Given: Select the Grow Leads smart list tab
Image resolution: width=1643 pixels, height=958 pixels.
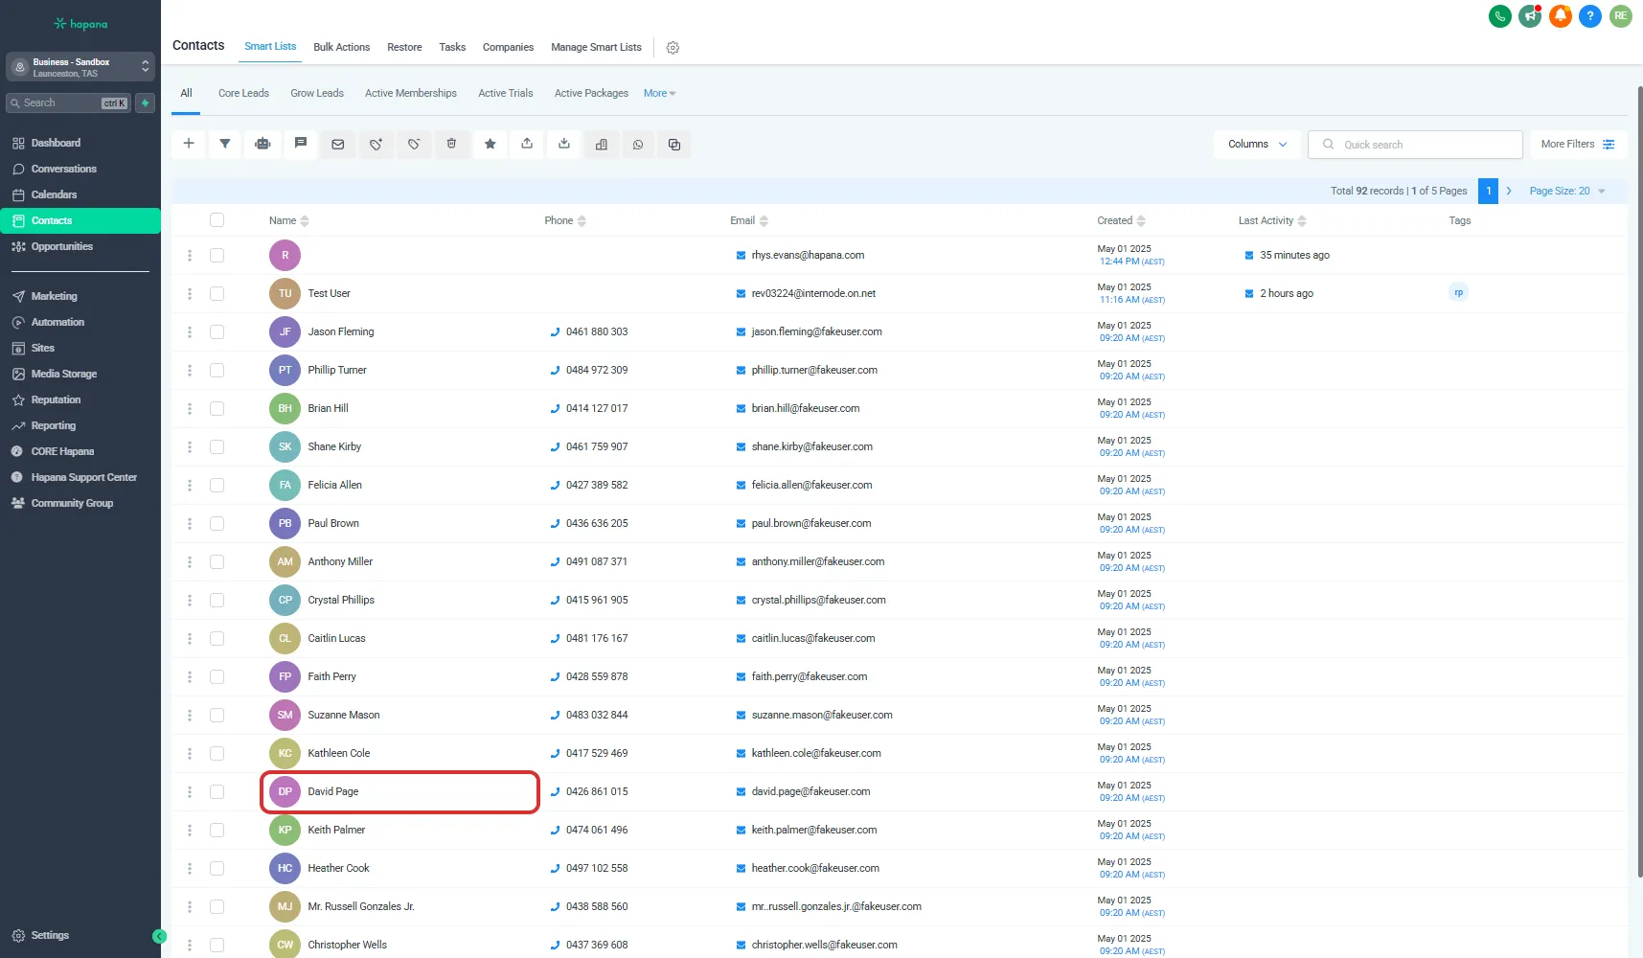Looking at the screenshot, I should pyautogui.click(x=317, y=93).
